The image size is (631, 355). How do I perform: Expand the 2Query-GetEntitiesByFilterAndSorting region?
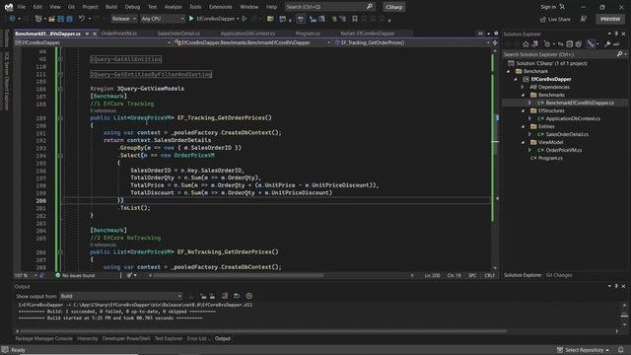point(60,74)
